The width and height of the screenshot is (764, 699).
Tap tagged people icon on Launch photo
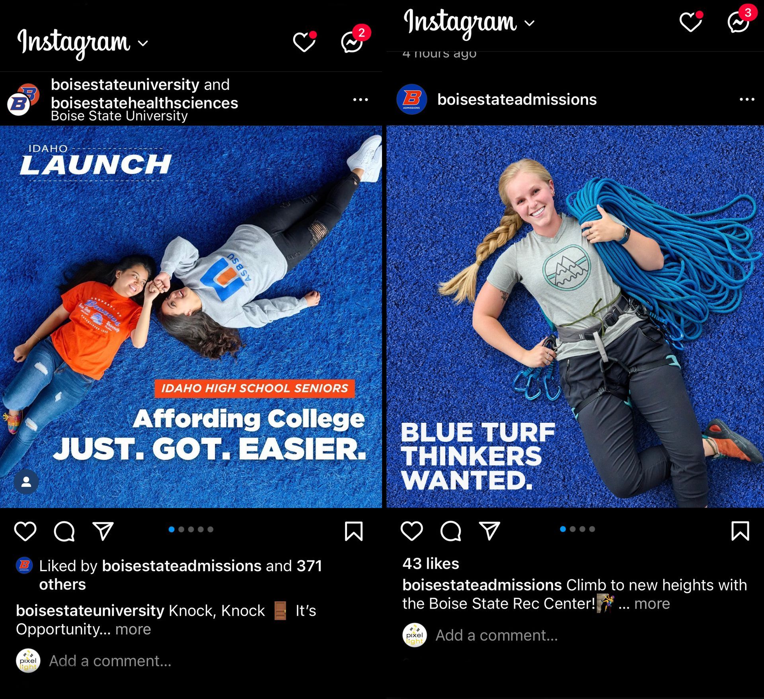pyautogui.click(x=26, y=482)
